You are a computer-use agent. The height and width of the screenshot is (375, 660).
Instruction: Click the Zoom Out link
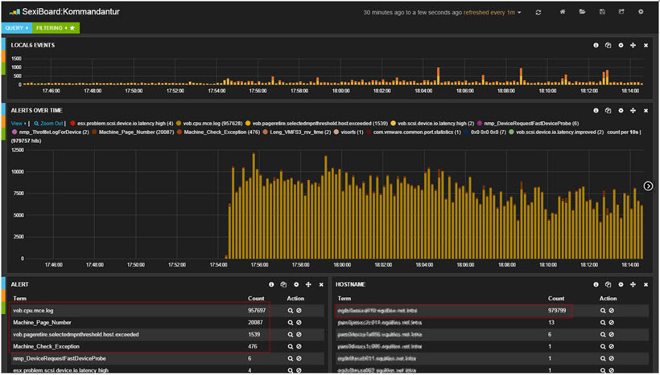click(48, 124)
